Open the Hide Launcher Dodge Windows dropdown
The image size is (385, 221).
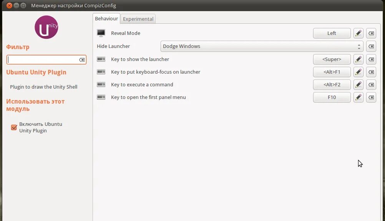click(262, 46)
